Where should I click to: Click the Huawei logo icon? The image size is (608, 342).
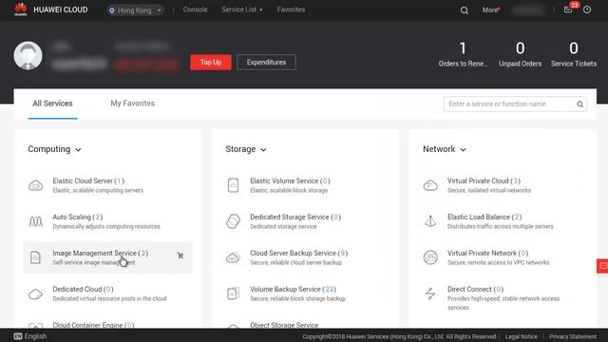pos(21,9)
